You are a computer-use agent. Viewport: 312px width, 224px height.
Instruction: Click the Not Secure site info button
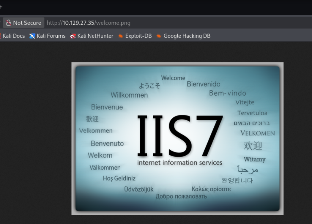(x=23, y=23)
